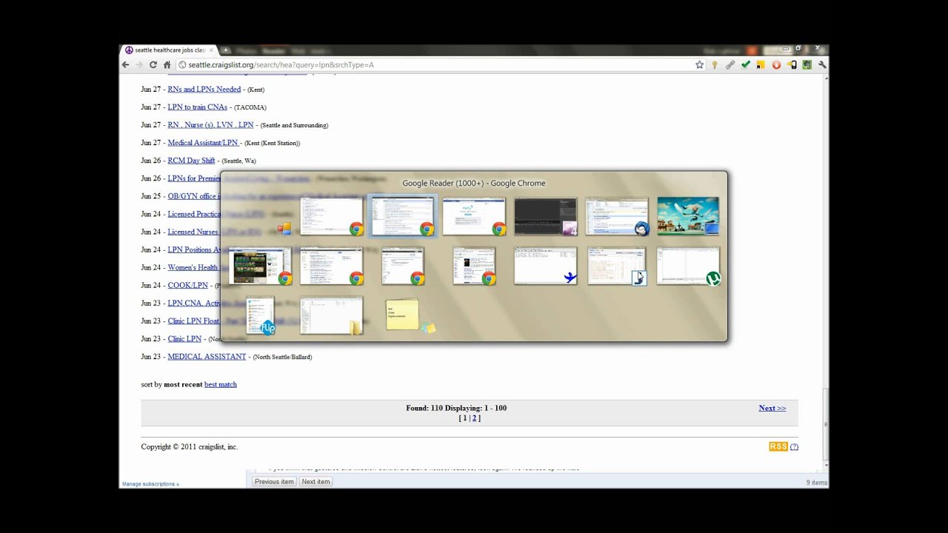Open RNs and LPNs Needed listing
948x533 pixels.
point(204,90)
